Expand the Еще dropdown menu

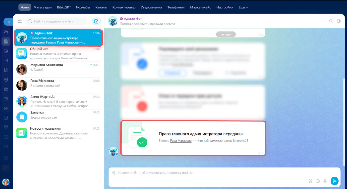(x=243, y=7)
